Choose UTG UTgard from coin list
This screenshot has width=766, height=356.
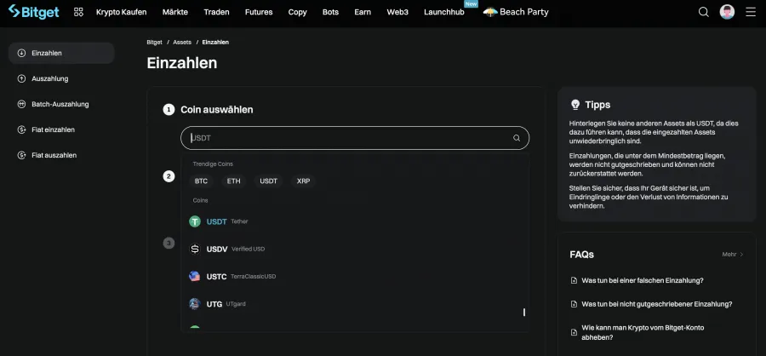tap(225, 304)
